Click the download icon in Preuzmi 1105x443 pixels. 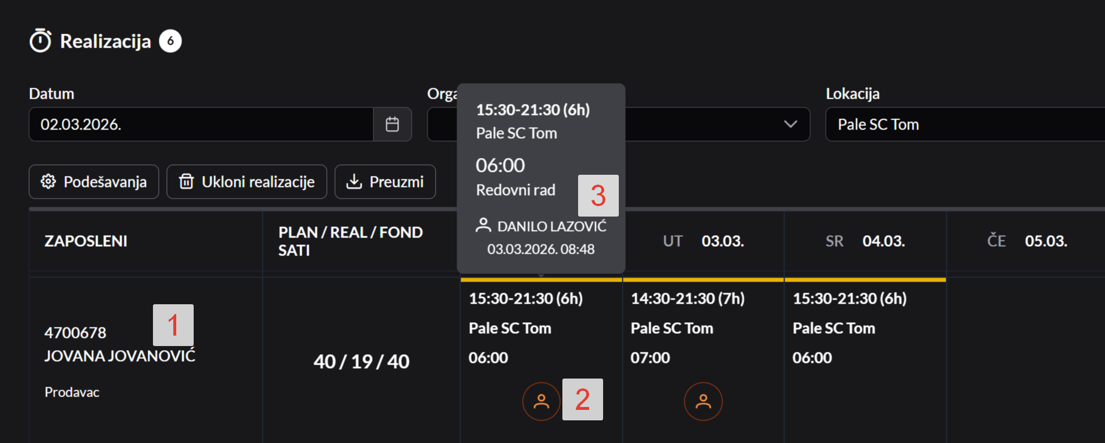[354, 182]
